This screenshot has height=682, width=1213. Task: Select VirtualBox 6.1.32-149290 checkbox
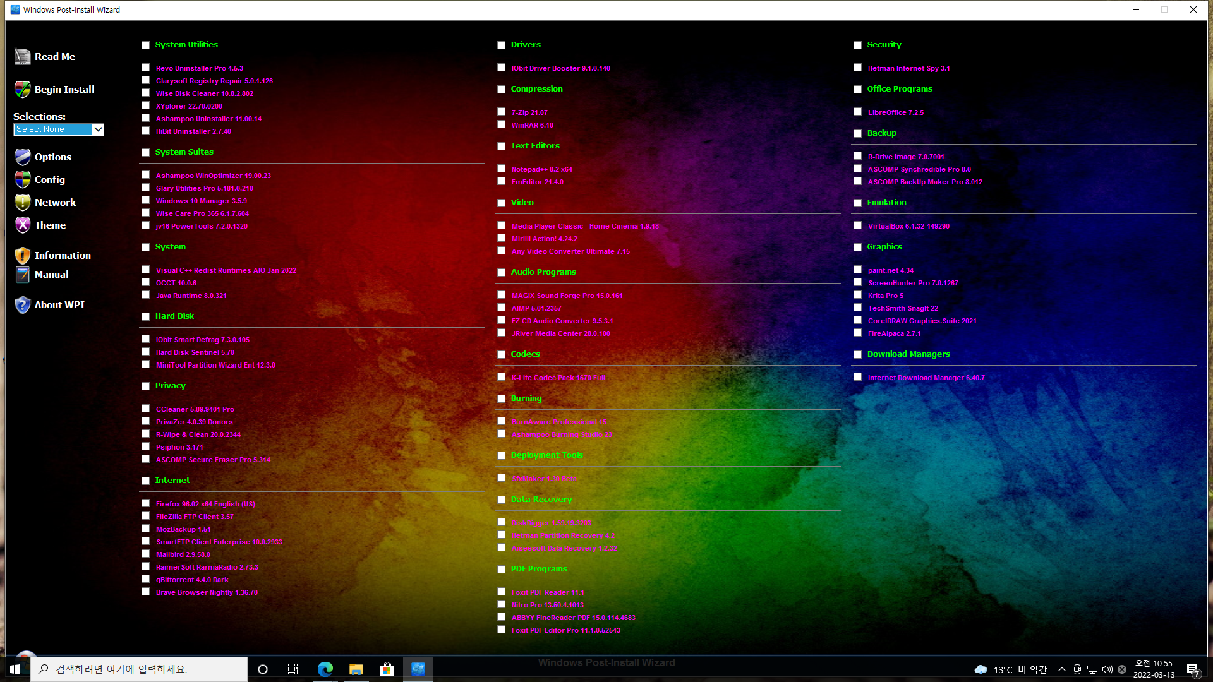[x=858, y=225]
